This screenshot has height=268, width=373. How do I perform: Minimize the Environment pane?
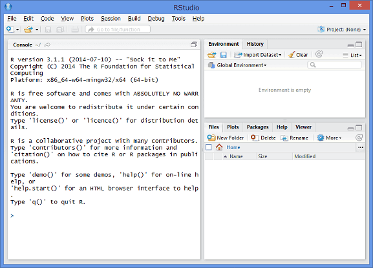coord(350,45)
